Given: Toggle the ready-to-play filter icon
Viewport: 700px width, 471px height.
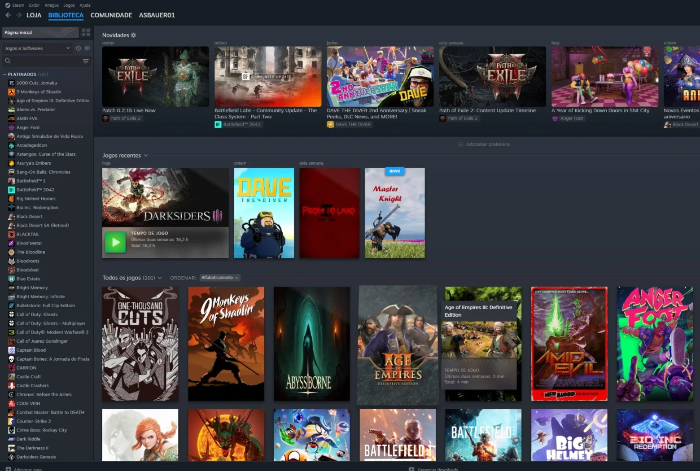Looking at the screenshot, I should point(87,48).
